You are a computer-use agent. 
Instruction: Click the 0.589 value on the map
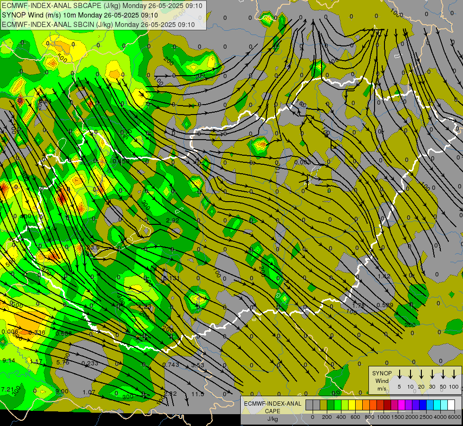(385, 305)
